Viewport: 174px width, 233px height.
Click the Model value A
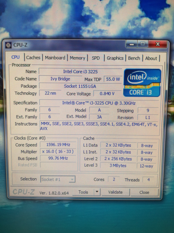99,110
